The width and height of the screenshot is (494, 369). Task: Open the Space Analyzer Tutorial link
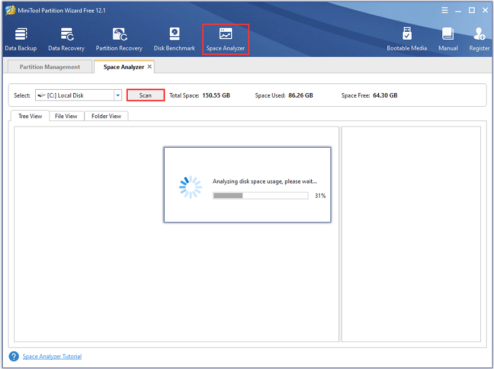pos(52,357)
